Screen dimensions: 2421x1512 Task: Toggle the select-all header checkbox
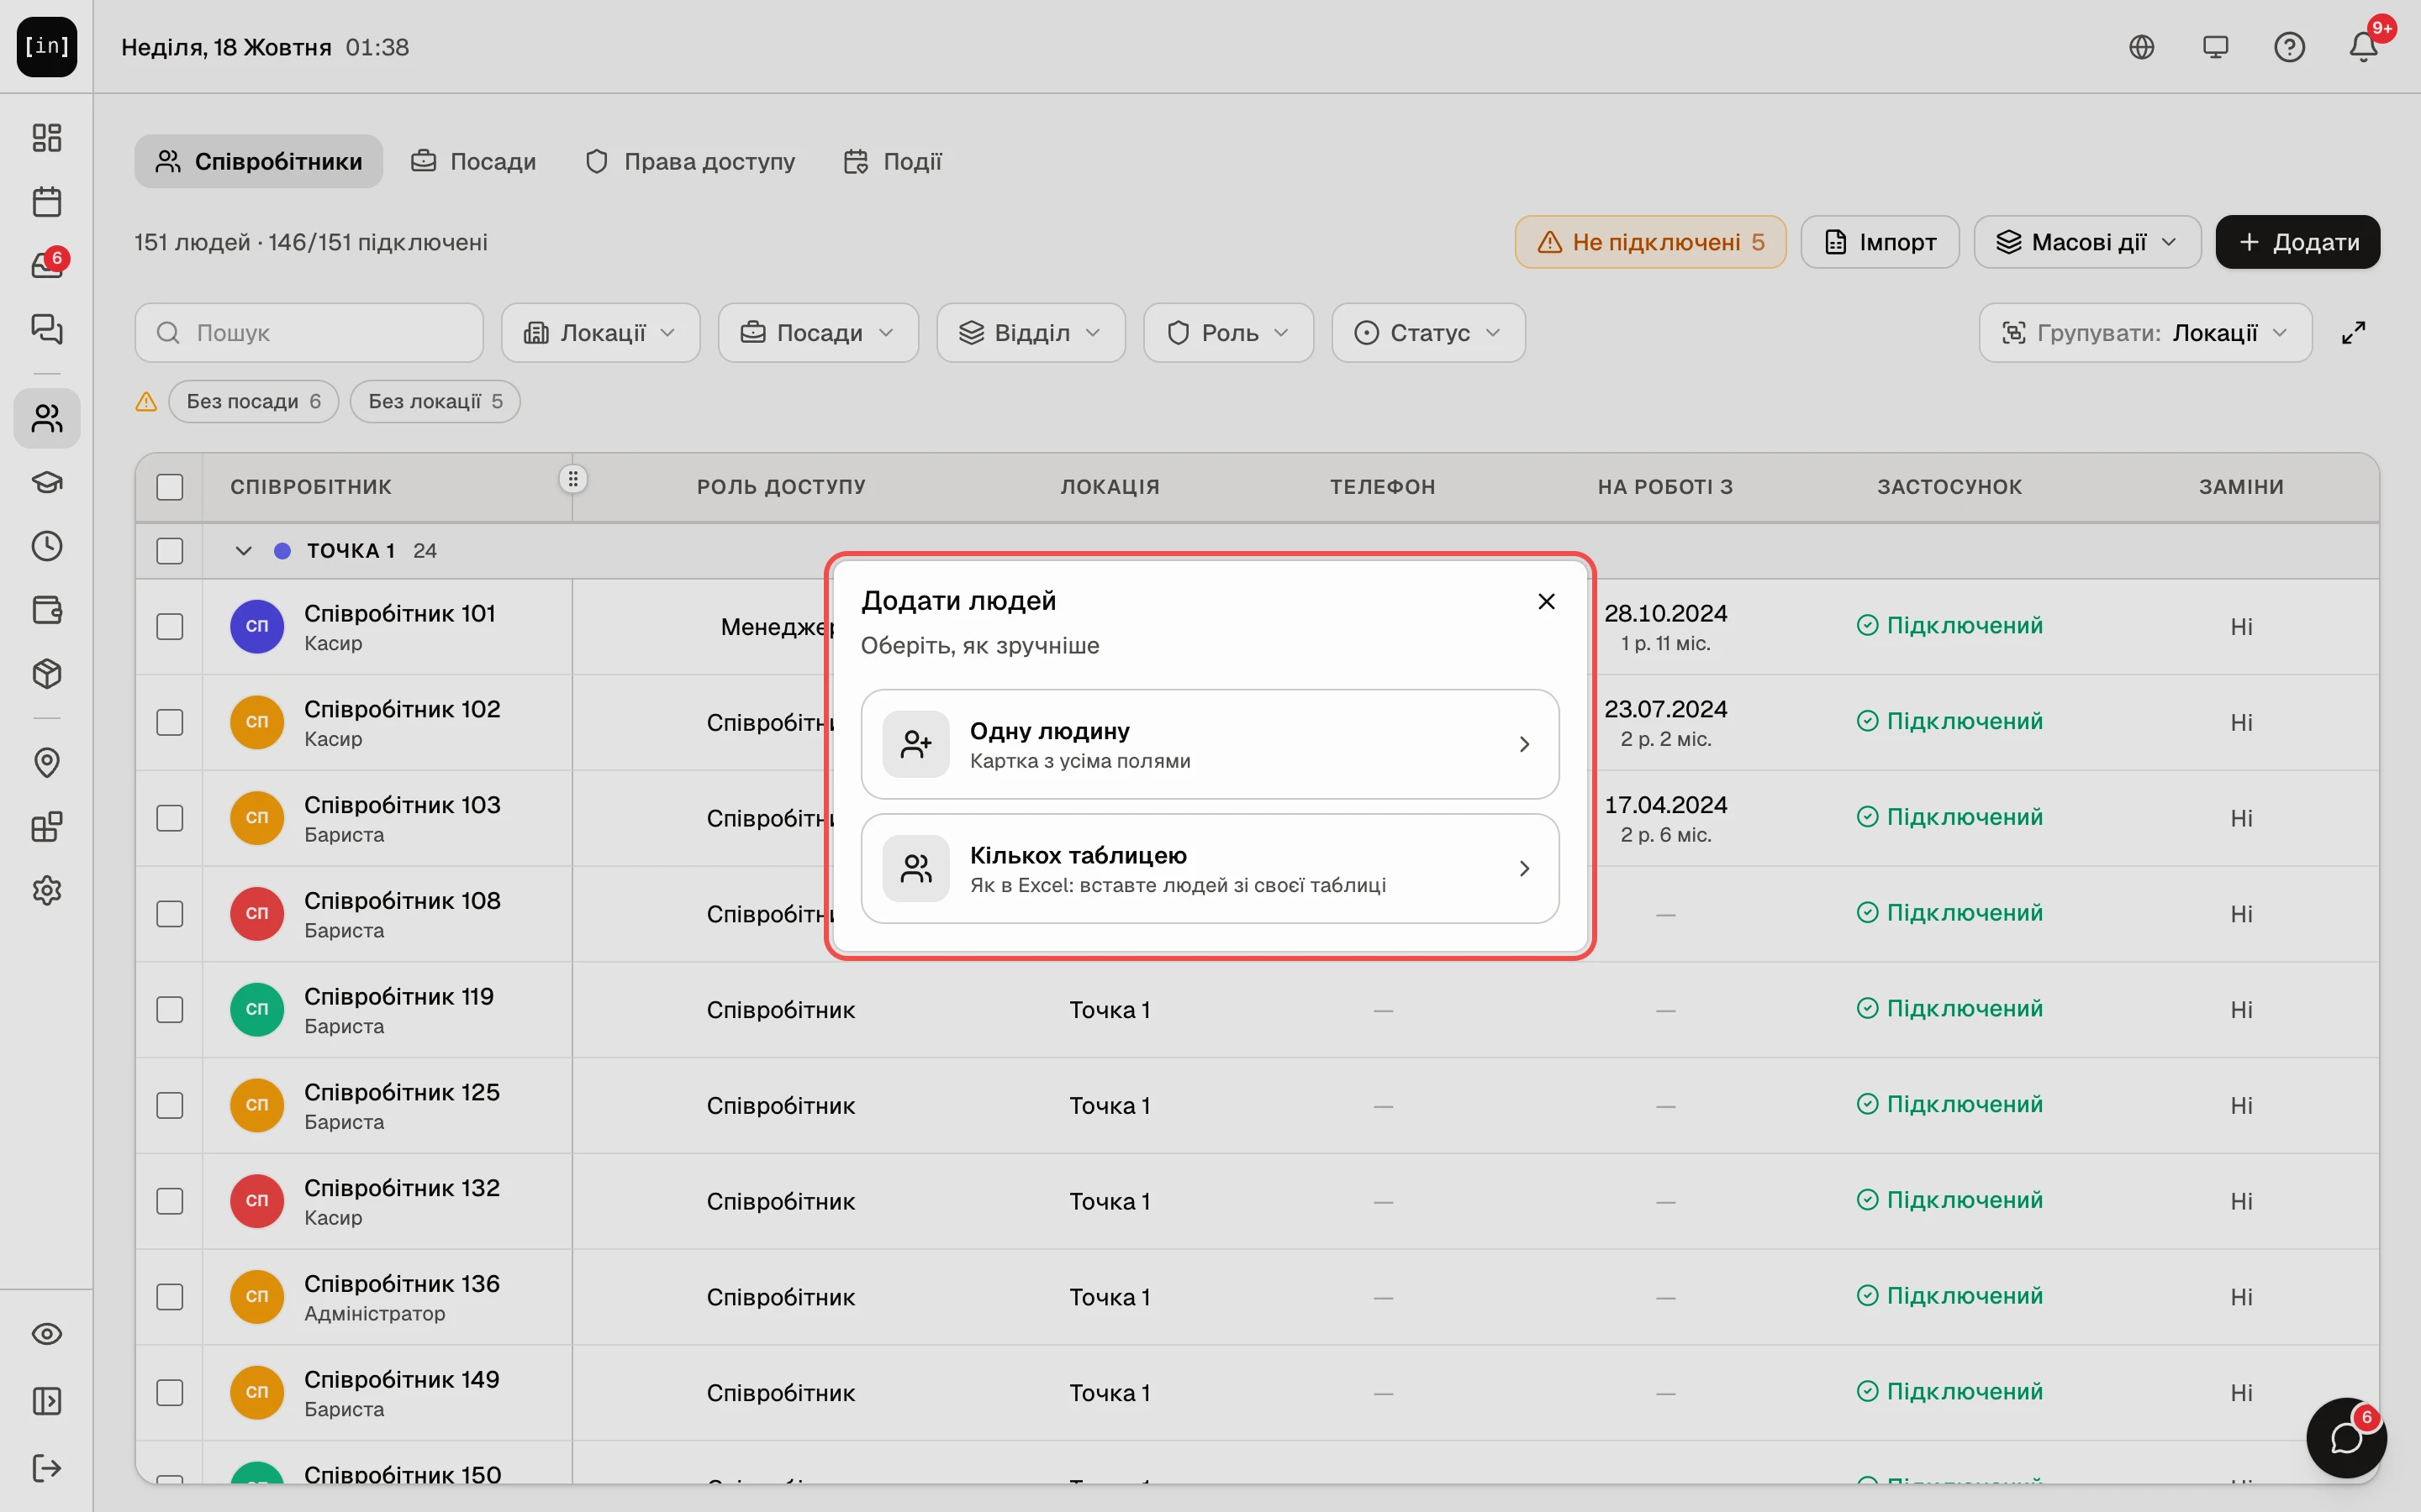click(x=170, y=487)
